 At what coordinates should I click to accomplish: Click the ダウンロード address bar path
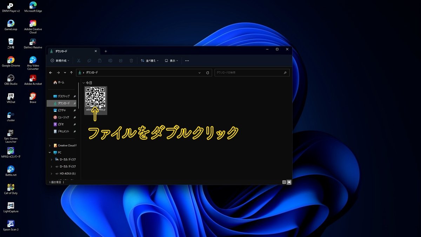tap(92, 73)
